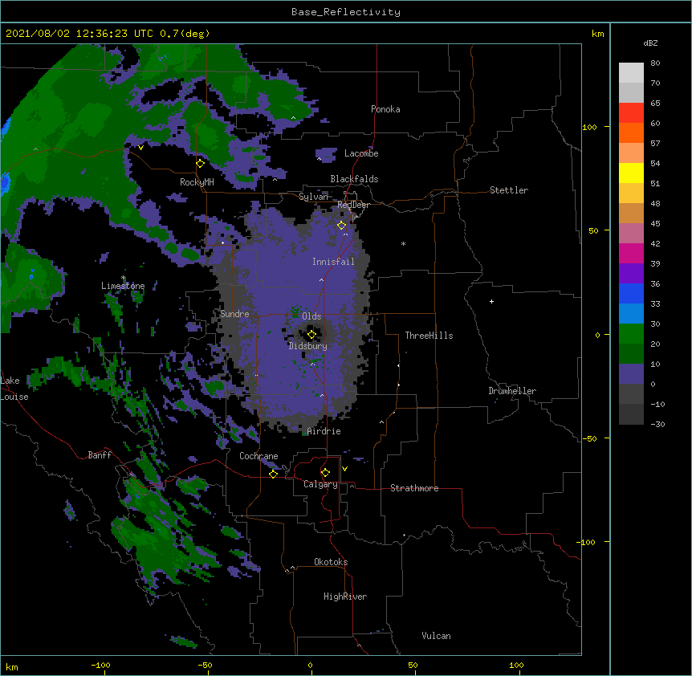Pick the magenta 39–42 dBZ legend swatch

(x=631, y=253)
